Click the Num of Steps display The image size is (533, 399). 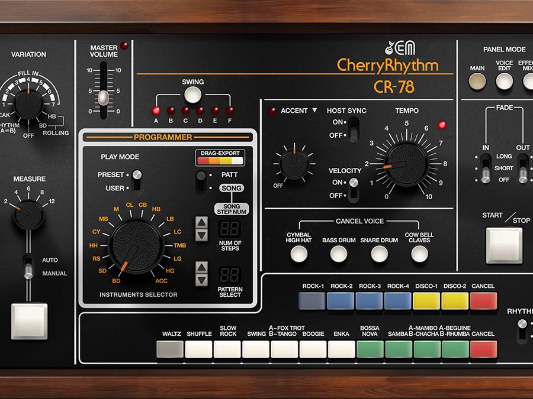(230, 229)
